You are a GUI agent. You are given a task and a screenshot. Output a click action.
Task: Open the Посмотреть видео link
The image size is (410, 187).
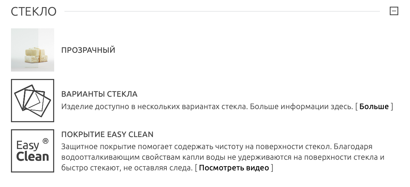(234, 168)
